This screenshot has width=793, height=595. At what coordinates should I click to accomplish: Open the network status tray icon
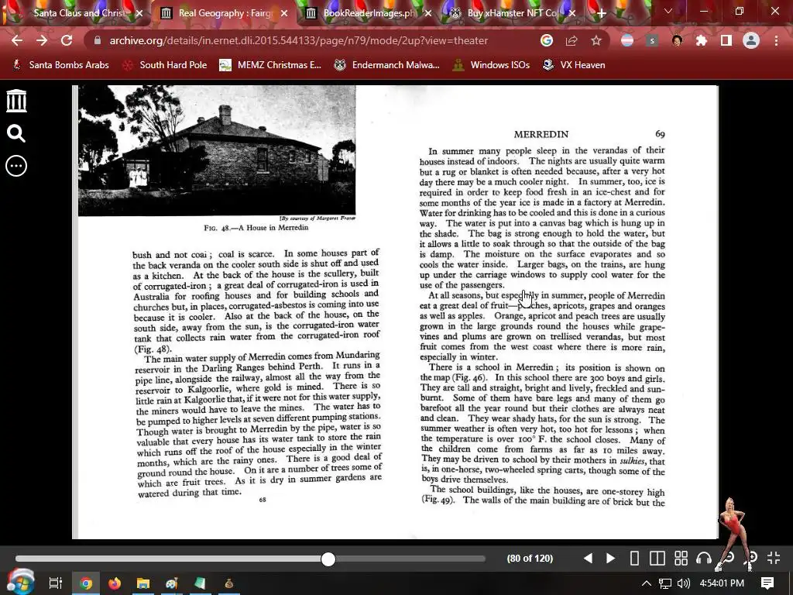665,583
